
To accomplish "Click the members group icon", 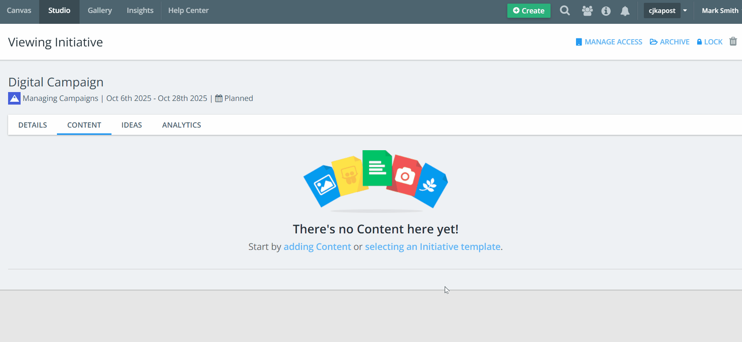I will point(587,11).
